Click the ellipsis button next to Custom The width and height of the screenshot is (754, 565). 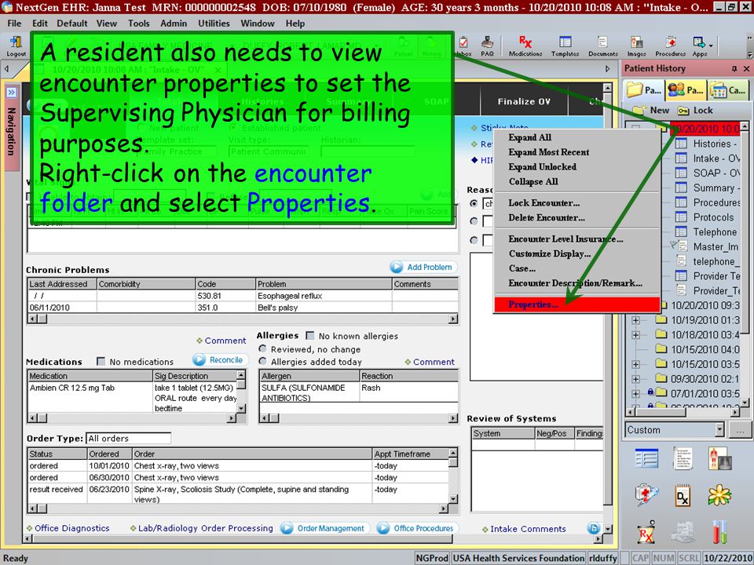(x=740, y=430)
